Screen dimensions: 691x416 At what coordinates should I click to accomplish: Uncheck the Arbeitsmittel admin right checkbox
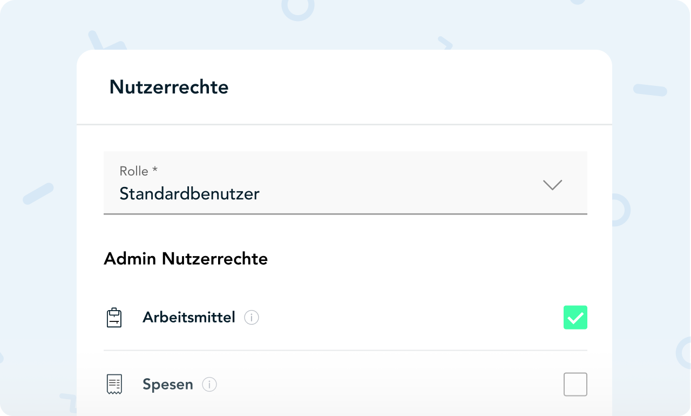pyautogui.click(x=575, y=318)
